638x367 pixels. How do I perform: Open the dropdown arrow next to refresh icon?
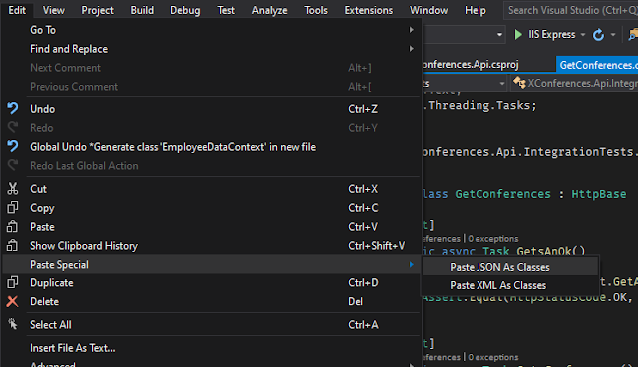[613, 35]
